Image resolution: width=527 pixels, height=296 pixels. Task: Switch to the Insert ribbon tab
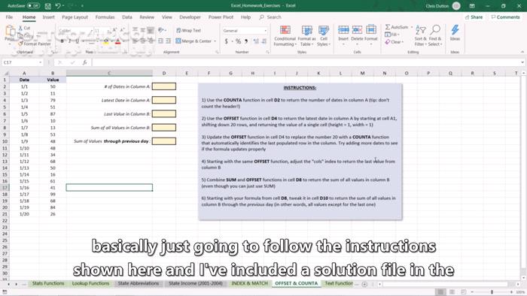pos(48,17)
